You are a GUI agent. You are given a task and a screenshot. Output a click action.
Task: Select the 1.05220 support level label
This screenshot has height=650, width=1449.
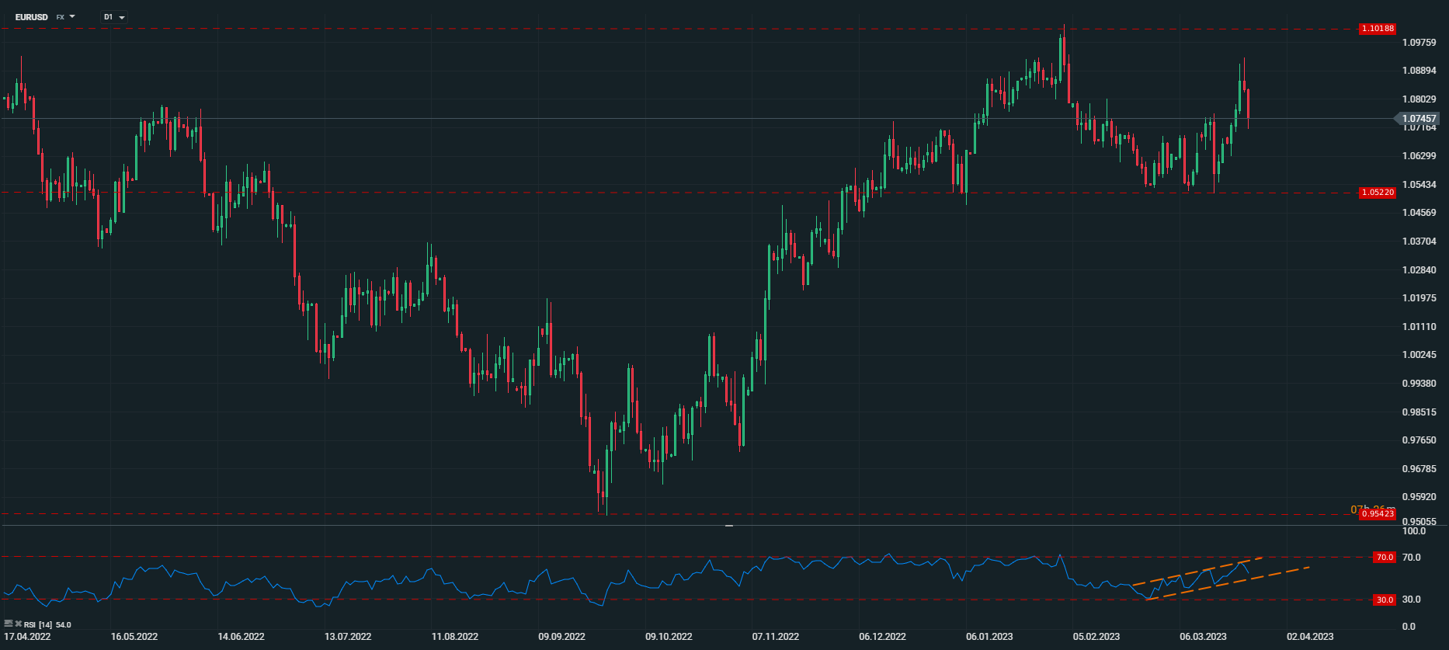point(1378,193)
